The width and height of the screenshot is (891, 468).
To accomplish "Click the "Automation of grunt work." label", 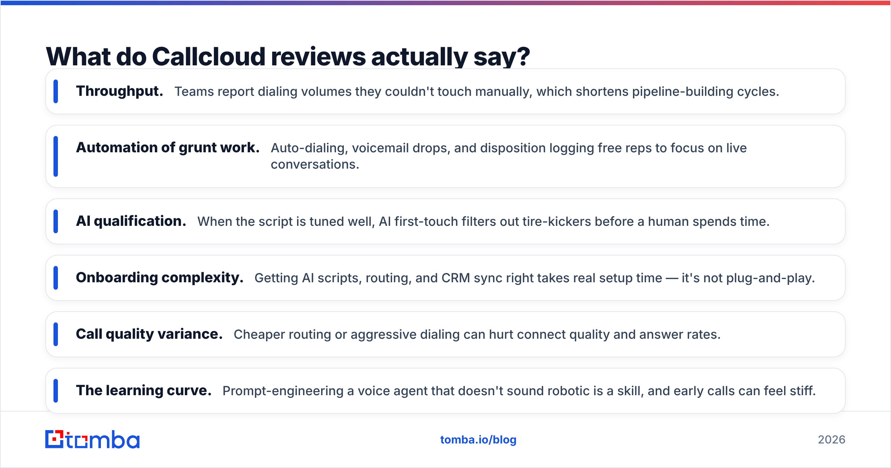I will tap(168, 147).
